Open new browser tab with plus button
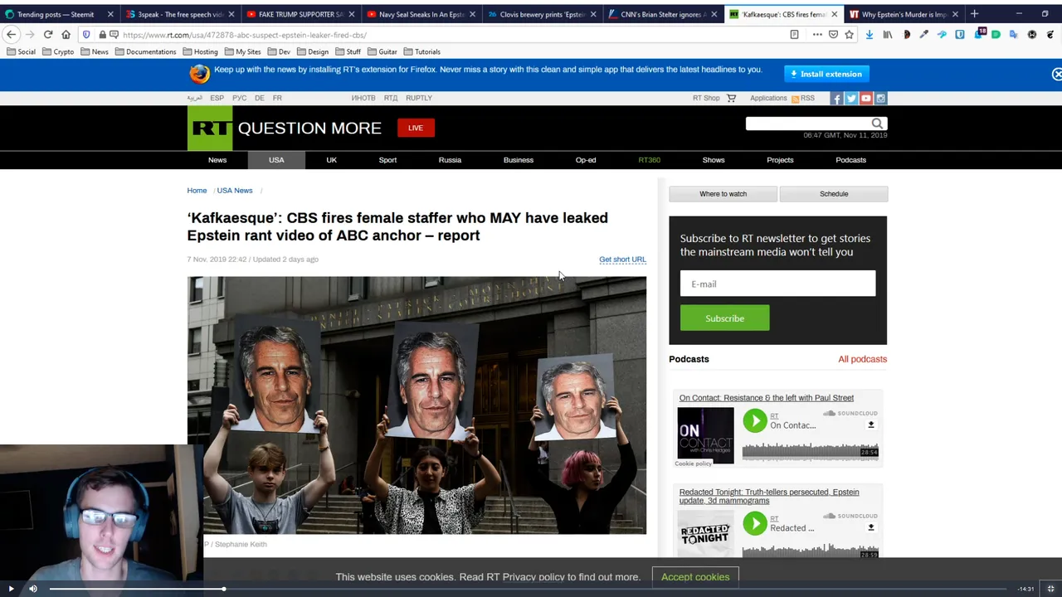Viewport: 1062px width, 597px height. click(974, 14)
